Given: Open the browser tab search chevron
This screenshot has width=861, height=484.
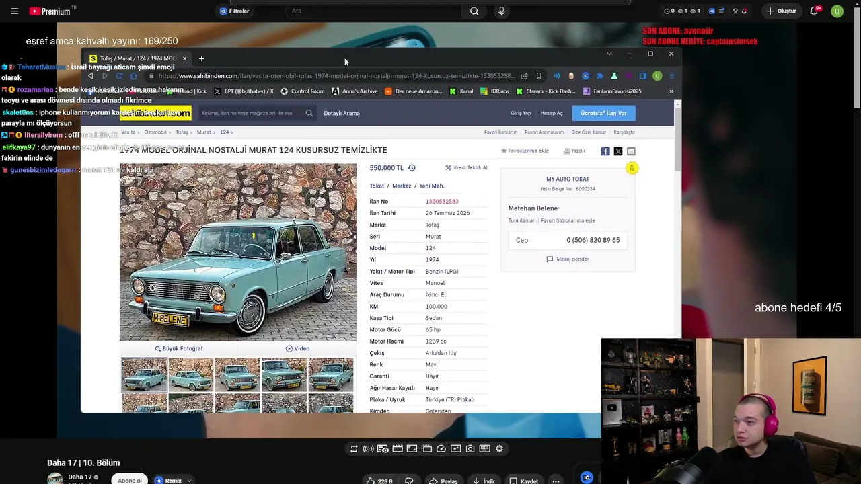Looking at the screenshot, I should (609, 54).
